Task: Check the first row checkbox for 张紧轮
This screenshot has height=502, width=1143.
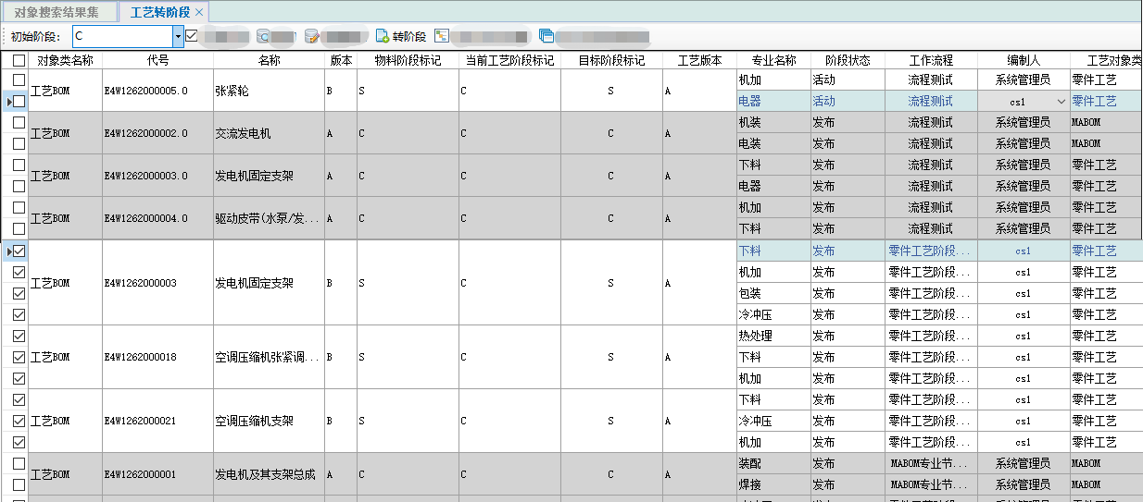Action: pos(19,80)
